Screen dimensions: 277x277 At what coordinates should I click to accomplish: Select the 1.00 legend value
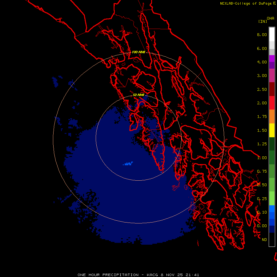[262, 158]
